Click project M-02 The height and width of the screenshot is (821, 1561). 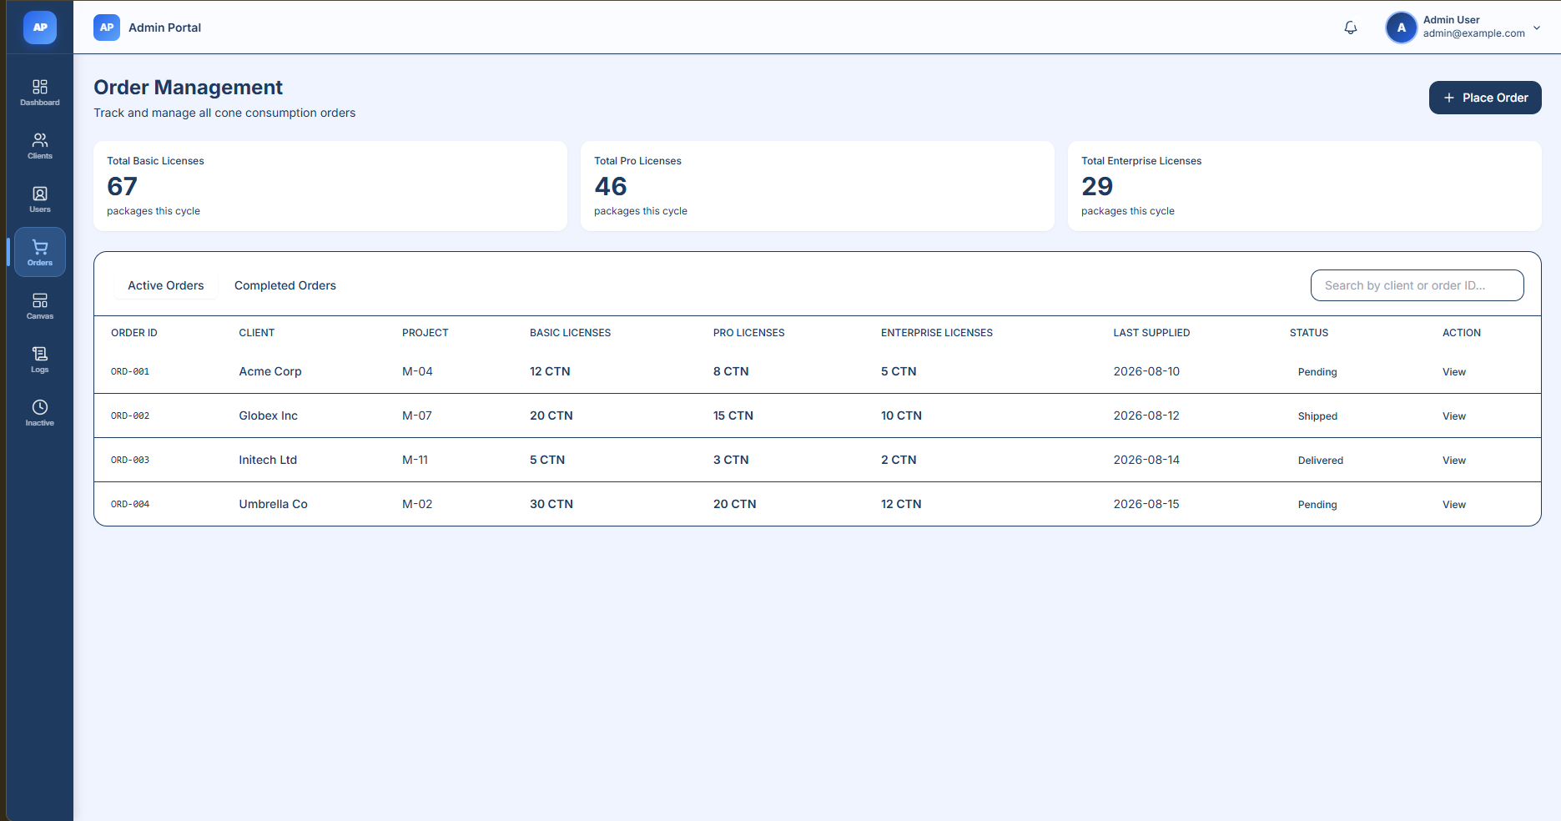(x=417, y=504)
